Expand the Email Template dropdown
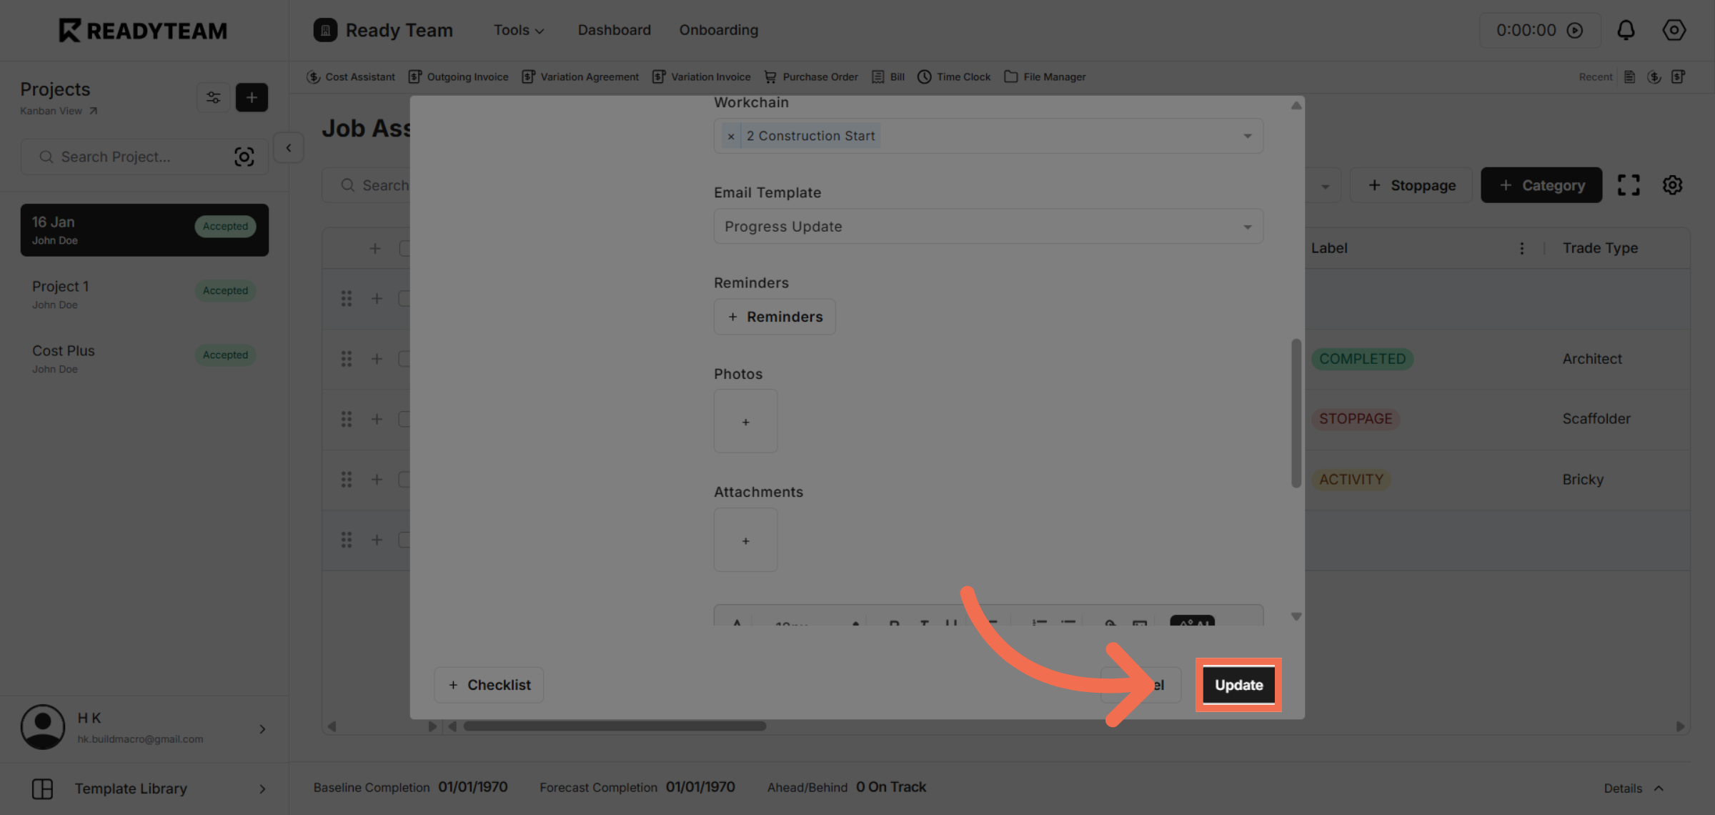1715x815 pixels. 1247,227
